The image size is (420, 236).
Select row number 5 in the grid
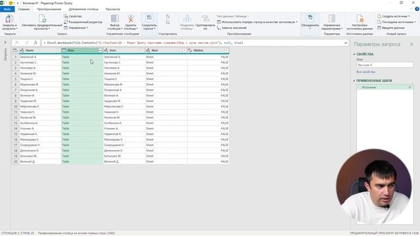tap(16, 79)
